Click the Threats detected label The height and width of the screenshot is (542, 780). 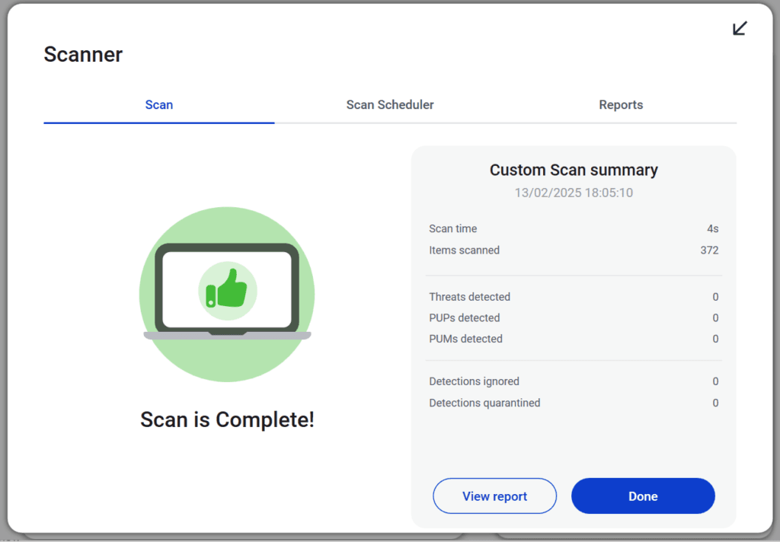[x=469, y=297]
